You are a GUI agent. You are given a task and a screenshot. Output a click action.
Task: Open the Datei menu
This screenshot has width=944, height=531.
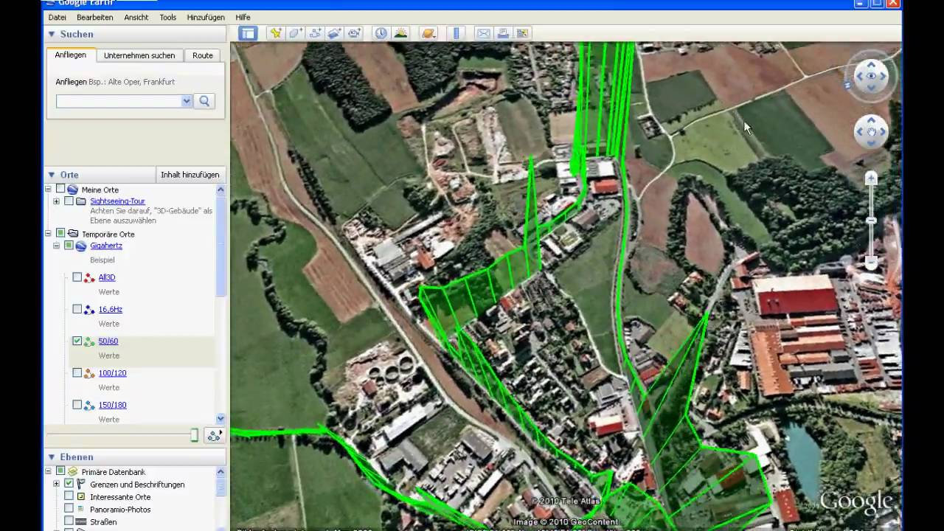[x=57, y=17]
